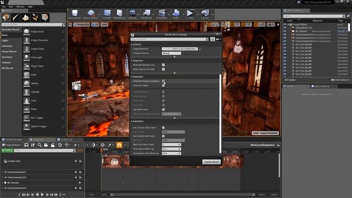Collapse the Sequence section
This screenshot has width=352, height=198.
(x=131, y=61)
